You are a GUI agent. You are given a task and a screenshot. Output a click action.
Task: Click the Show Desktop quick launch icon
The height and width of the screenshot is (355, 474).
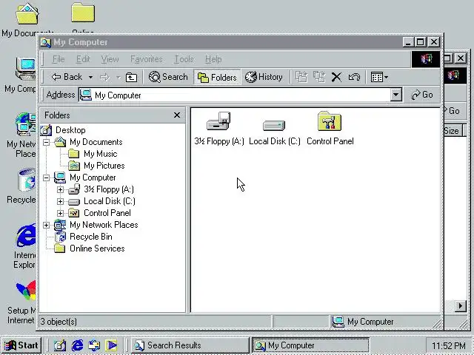[59, 345]
